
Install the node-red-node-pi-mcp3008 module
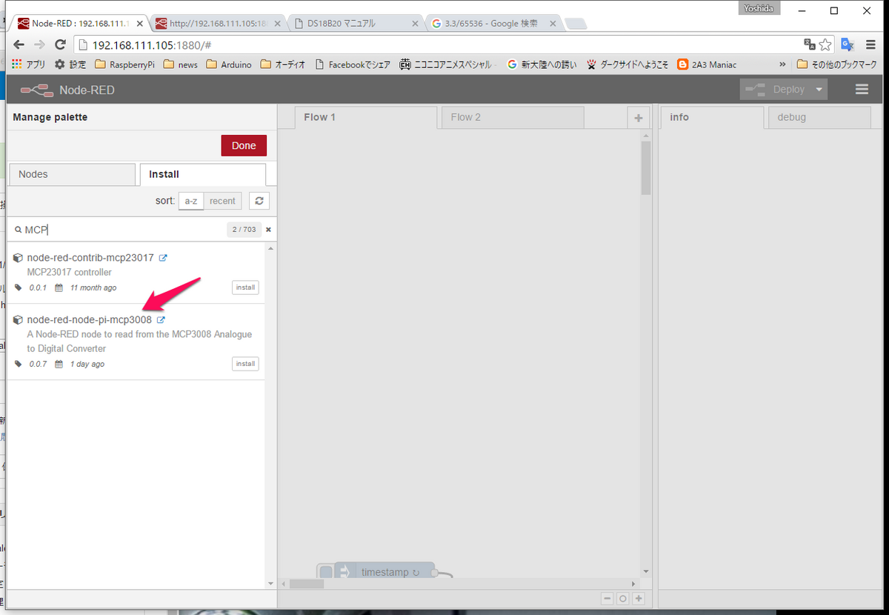(x=245, y=364)
